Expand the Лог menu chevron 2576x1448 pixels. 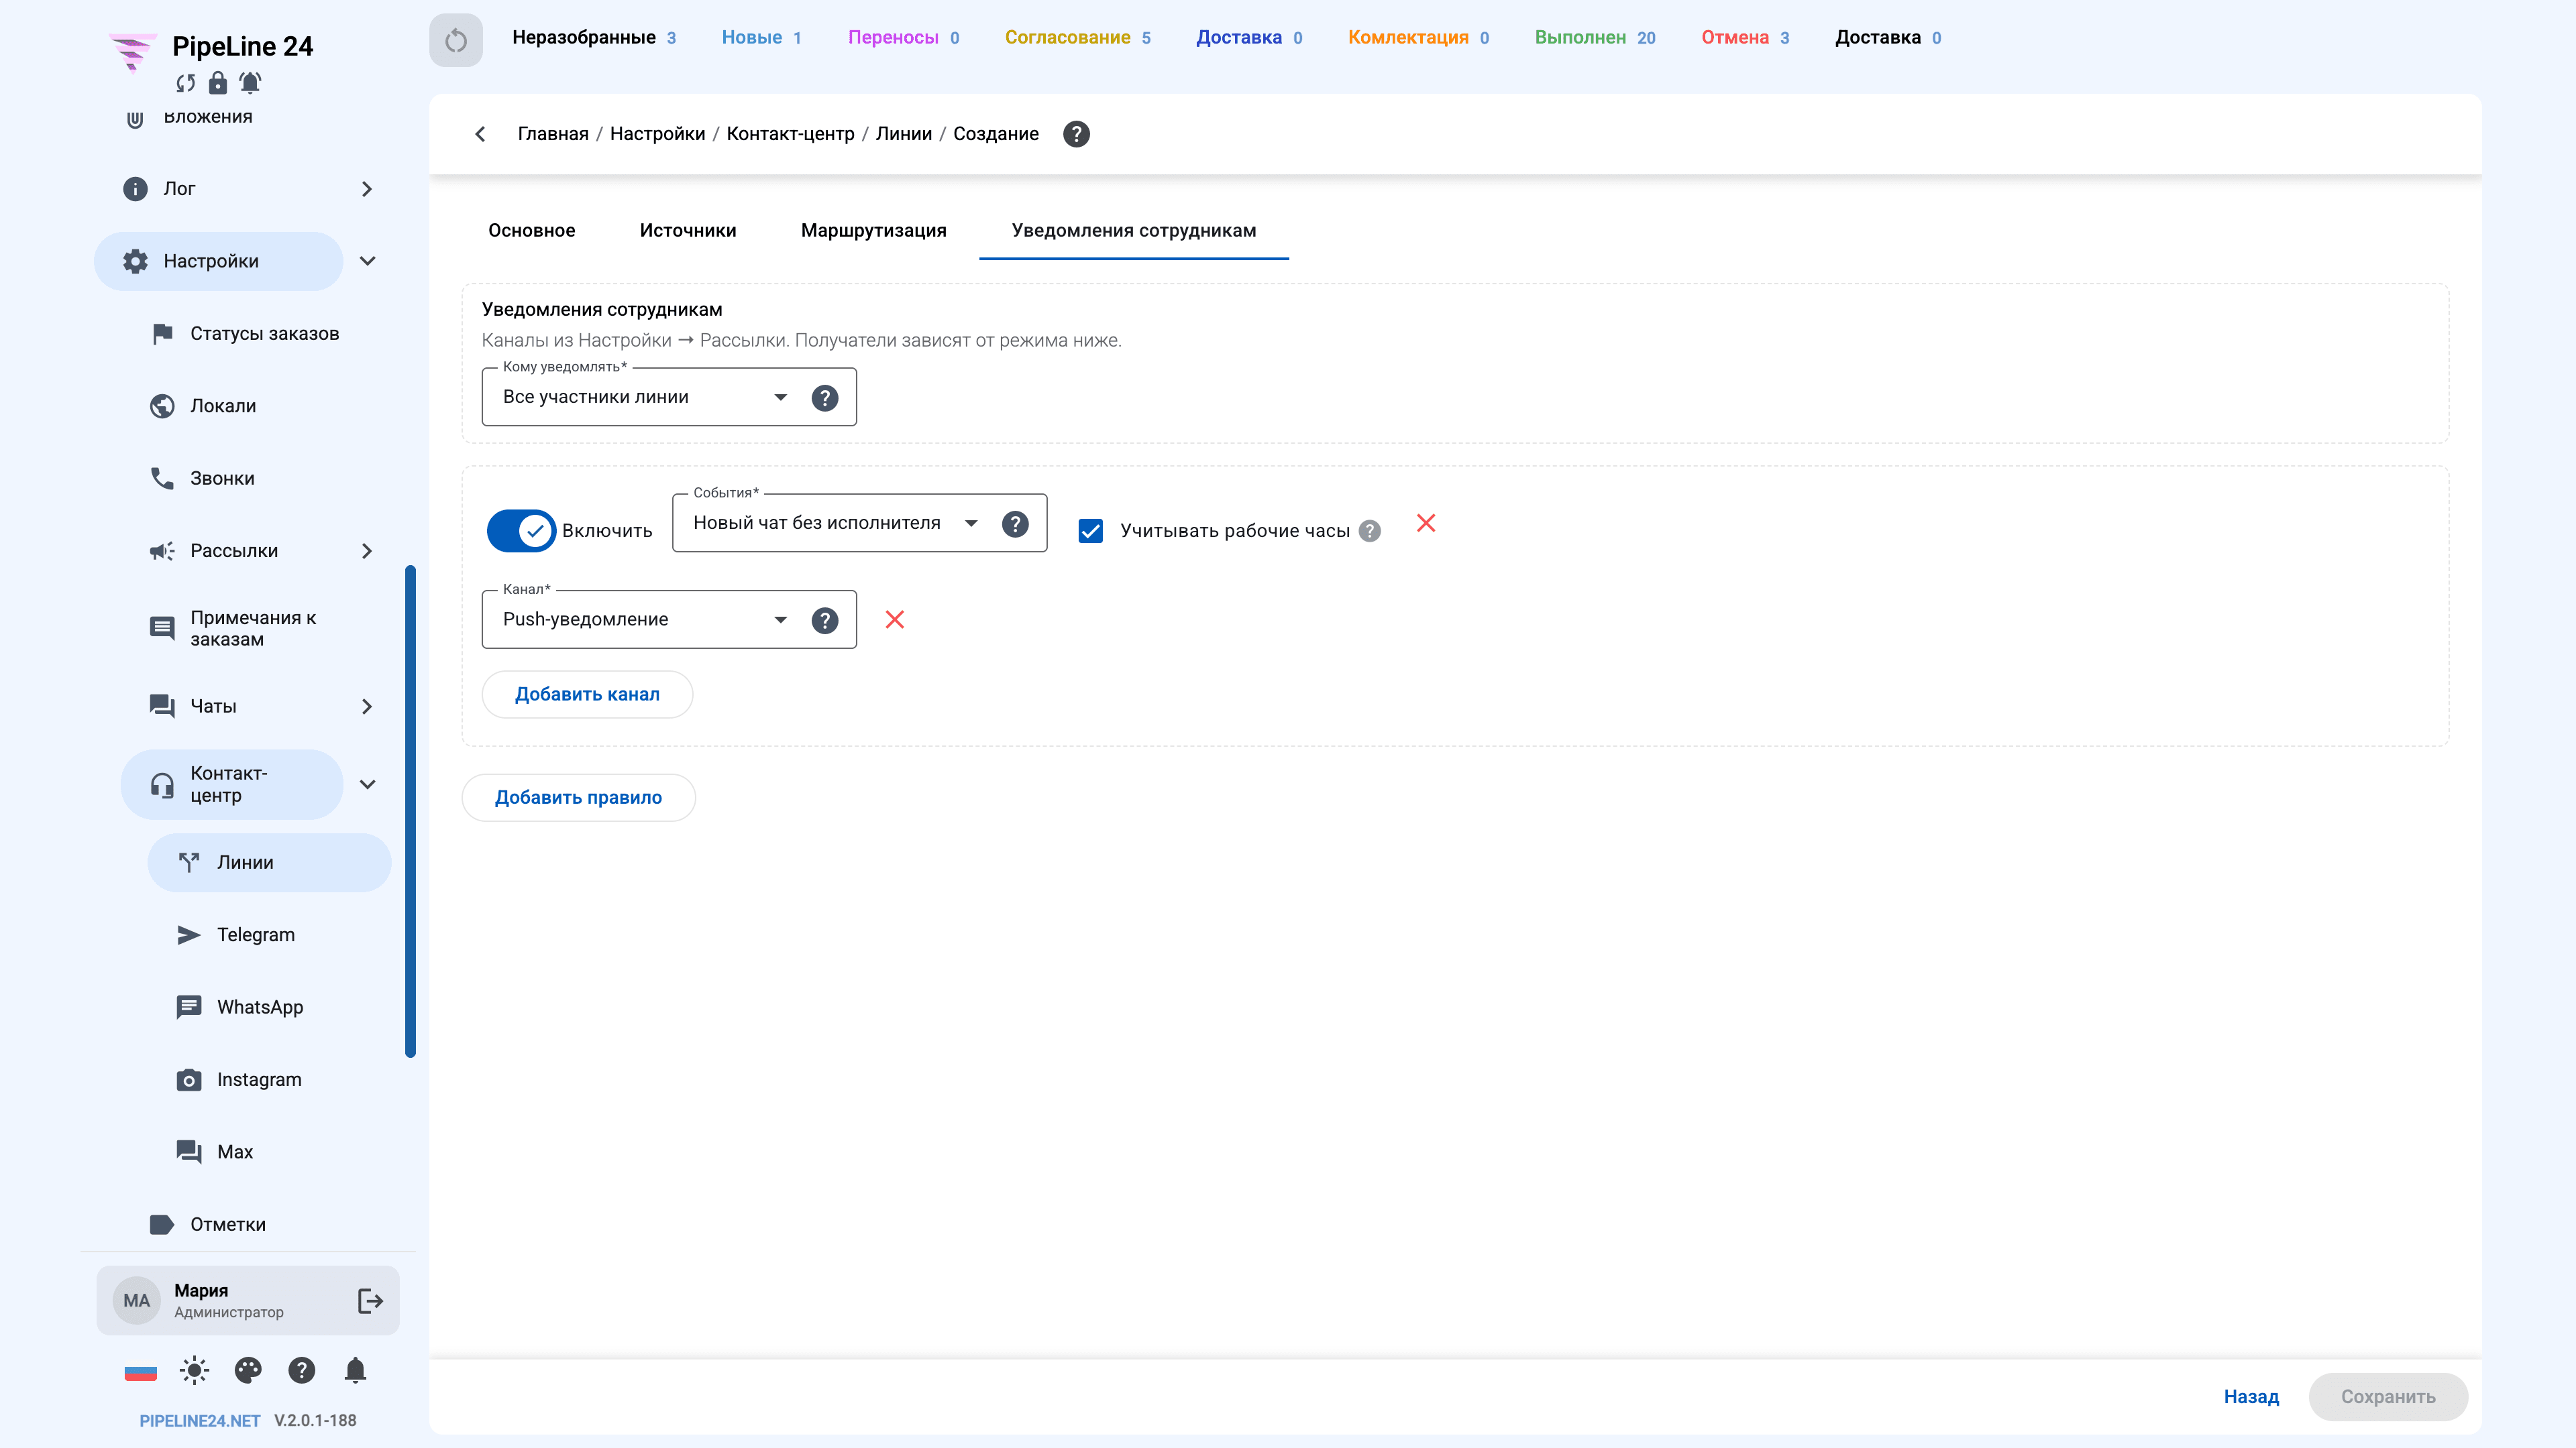(367, 189)
